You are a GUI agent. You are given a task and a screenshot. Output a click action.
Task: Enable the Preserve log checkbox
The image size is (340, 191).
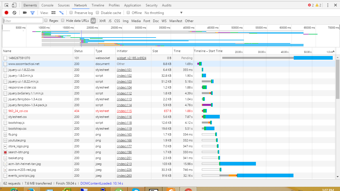pos(71,13)
